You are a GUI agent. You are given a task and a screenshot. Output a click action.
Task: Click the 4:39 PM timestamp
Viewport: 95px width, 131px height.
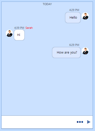point(19,28)
